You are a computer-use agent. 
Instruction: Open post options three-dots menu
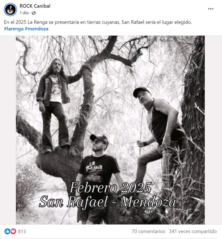point(211,9)
